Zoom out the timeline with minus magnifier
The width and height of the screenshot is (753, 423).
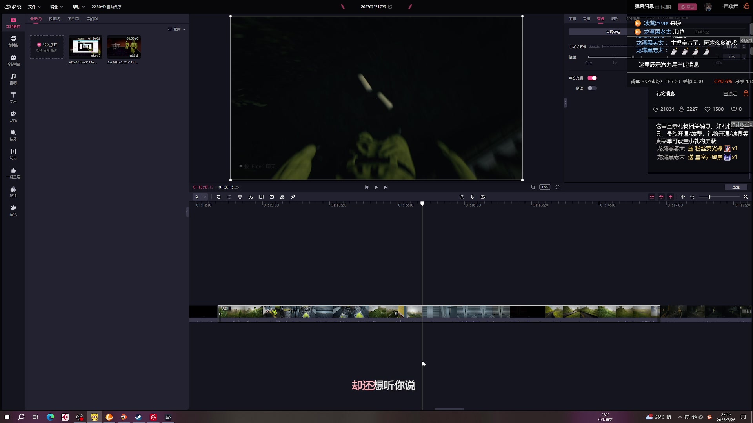tap(692, 197)
